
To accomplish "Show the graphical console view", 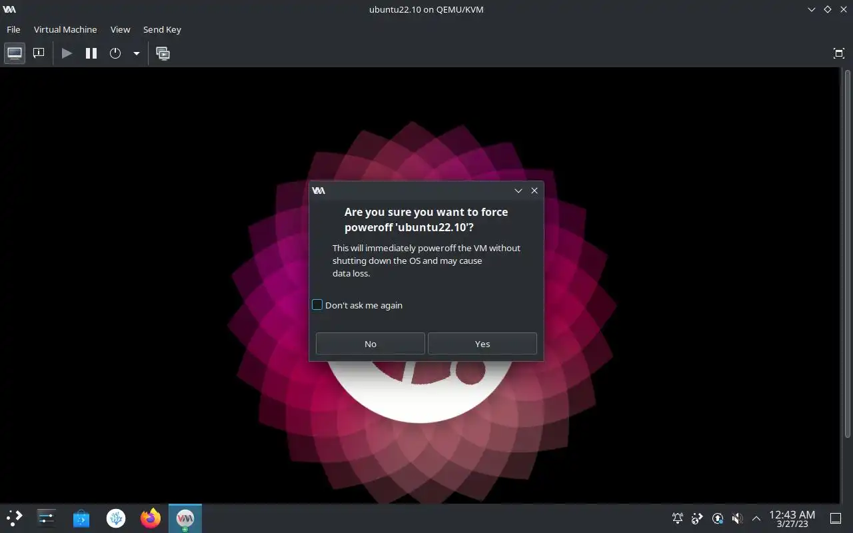I will click(x=15, y=53).
